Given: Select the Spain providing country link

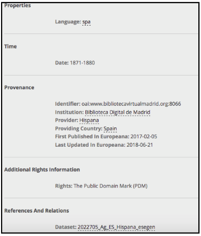Looking at the screenshot, I should (x=110, y=129).
